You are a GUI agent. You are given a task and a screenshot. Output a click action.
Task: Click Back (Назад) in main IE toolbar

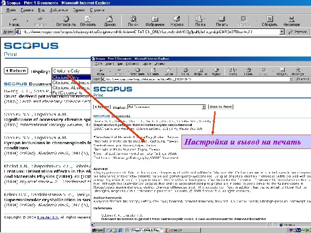pos(14,21)
